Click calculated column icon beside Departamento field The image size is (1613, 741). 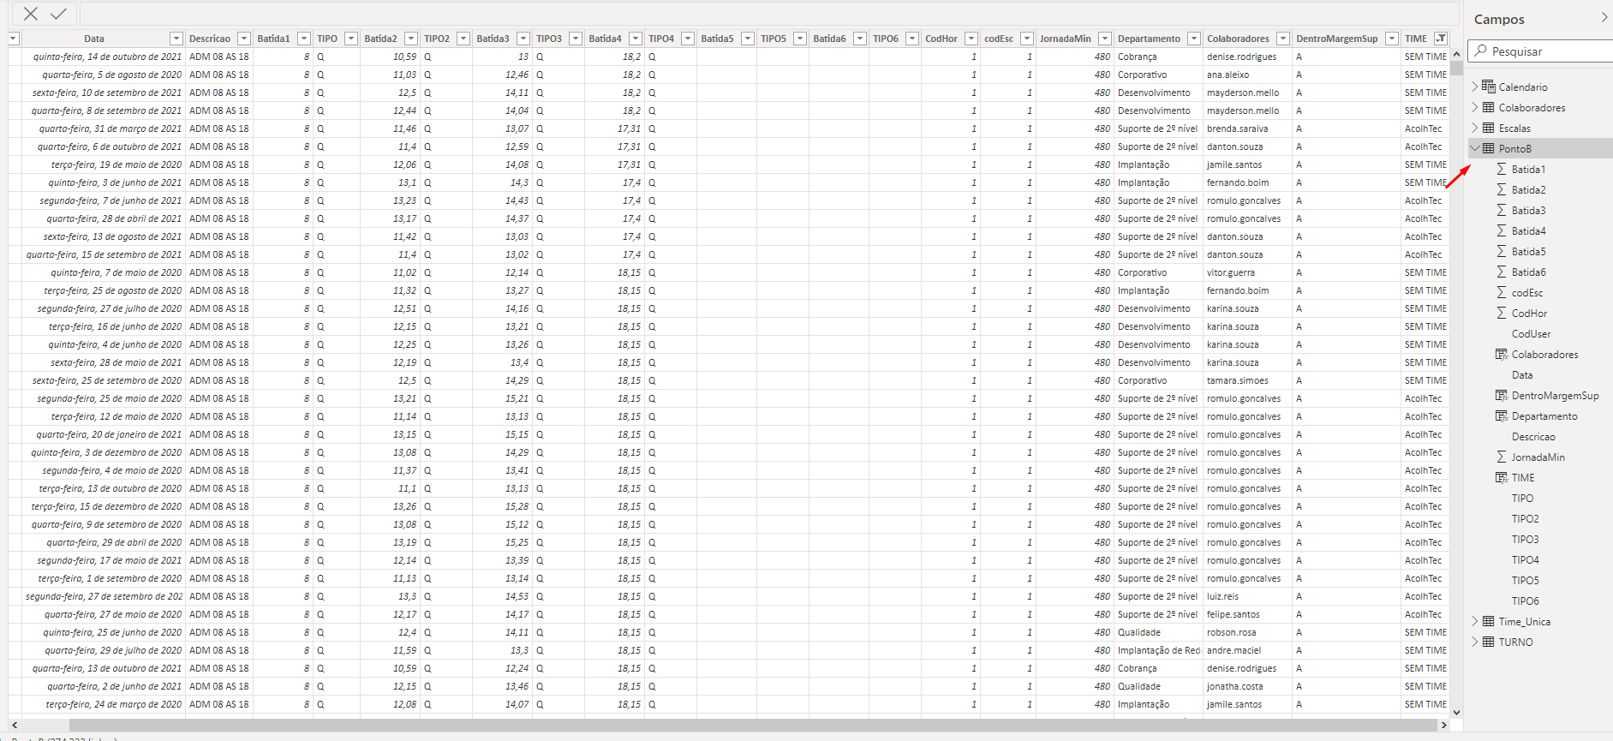[x=1502, y=415]
